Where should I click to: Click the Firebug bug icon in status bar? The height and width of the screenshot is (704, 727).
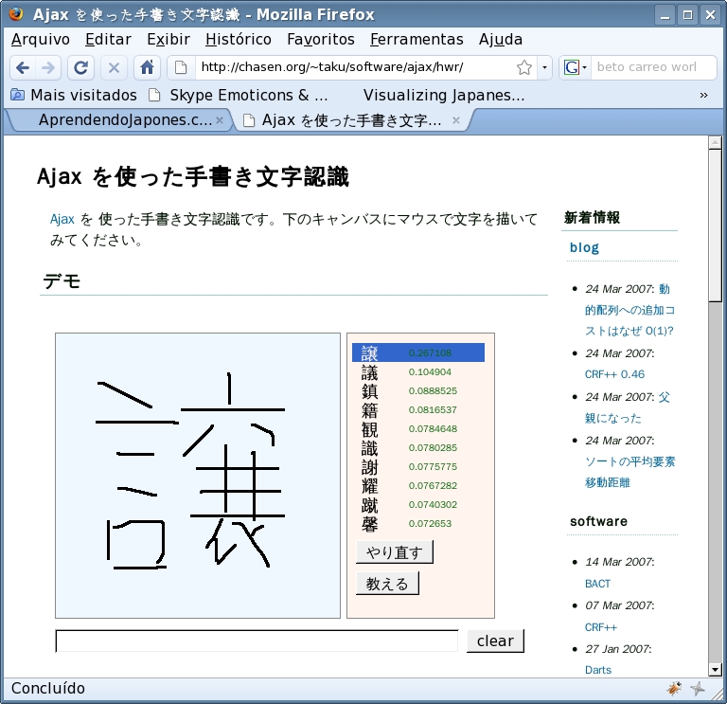tap(674, 689)
